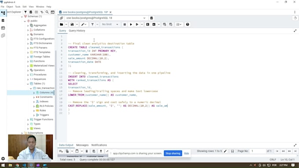Open file folder icon in query toolbar
Screen dimensions: 299x168
[x=62, y=25]
